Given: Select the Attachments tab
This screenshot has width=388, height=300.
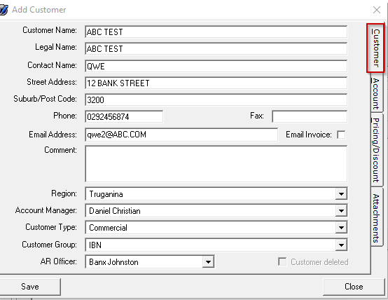Looking at the screenshot, I should [x=377, y=217].
